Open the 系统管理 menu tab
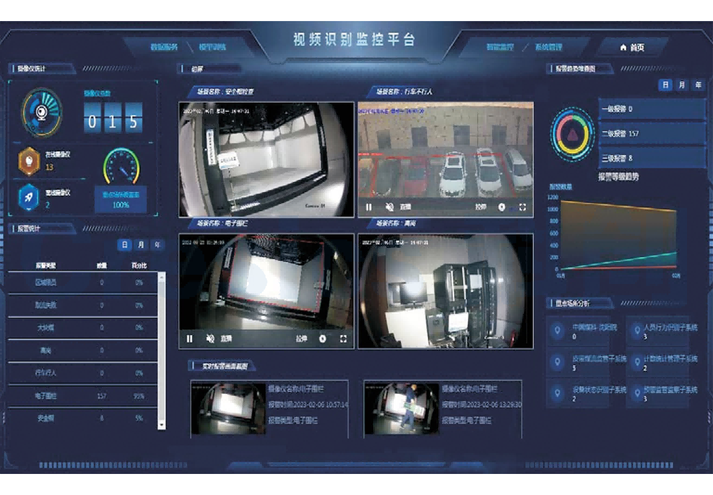The image size is (713, 495). click(548, 47)
